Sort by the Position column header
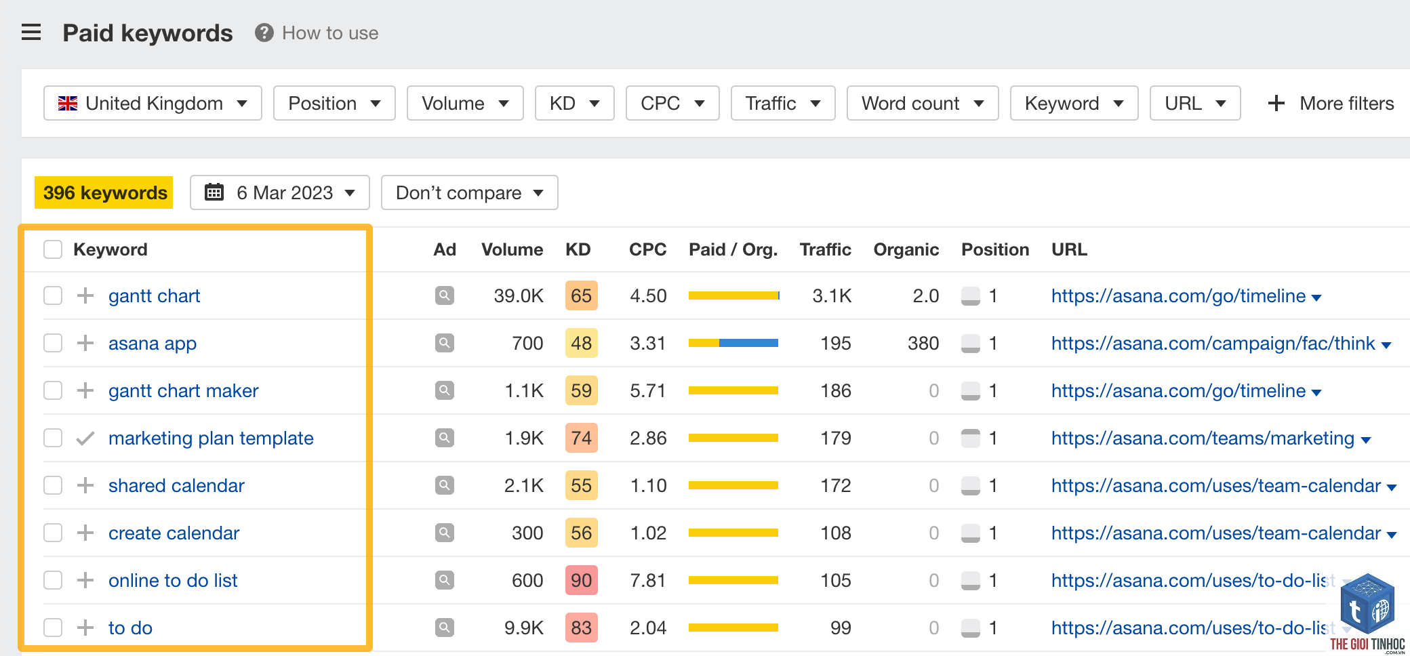The width and height of the screenshot is (1410, 656). tap(995, 249)
